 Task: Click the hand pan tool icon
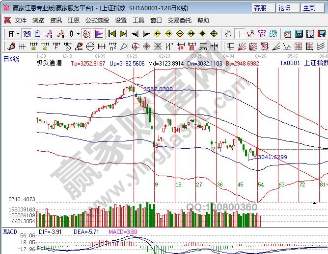click(228, 34)
